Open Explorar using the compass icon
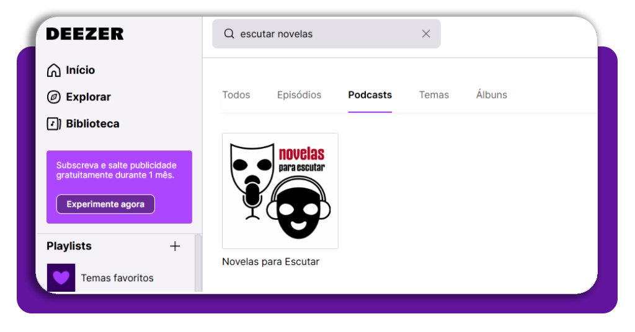Screen dimensions: 635x332 pos(54,97)
